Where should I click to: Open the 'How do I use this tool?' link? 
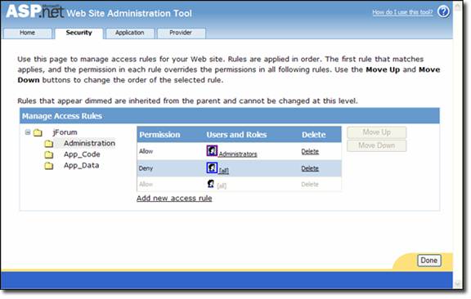click(402, 12)
